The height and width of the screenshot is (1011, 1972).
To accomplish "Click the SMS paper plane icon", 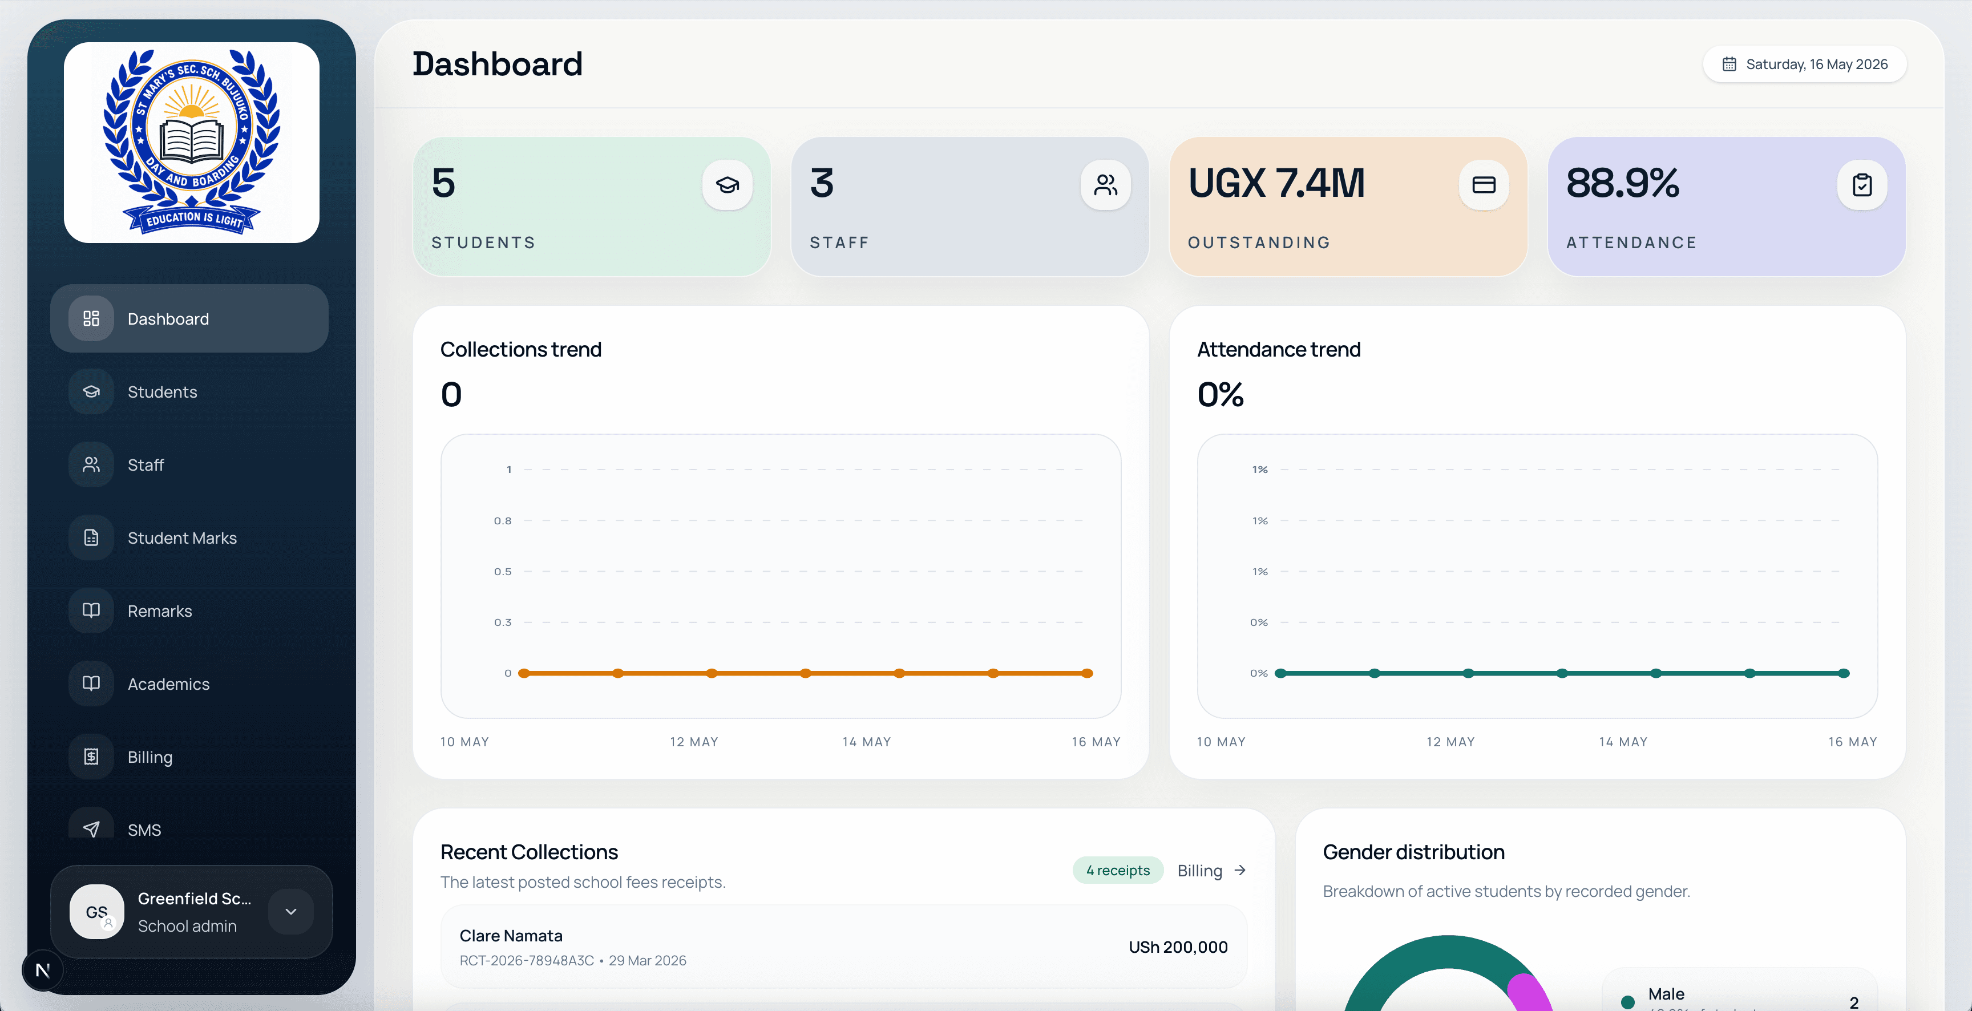I will pyautogui.click(x=91, y=829).
